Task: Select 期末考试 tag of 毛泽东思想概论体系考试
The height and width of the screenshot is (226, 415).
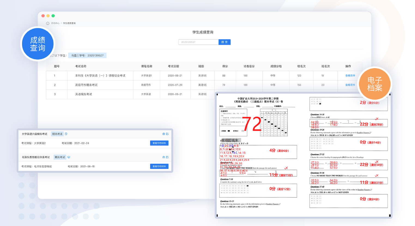Action: (60, 157)
